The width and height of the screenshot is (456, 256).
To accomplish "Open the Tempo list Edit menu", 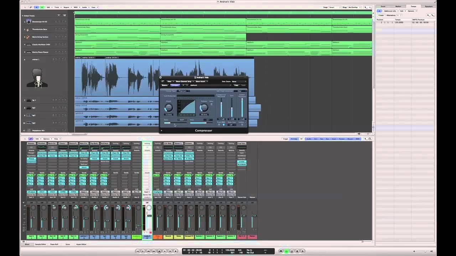I will coord(402,11).
